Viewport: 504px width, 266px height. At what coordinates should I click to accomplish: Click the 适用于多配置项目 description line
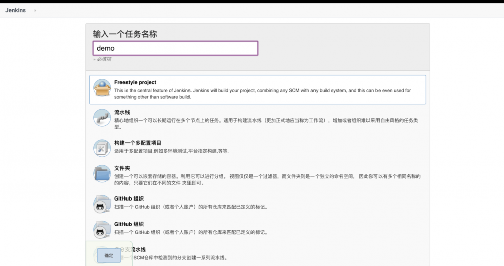pos(172,151)
